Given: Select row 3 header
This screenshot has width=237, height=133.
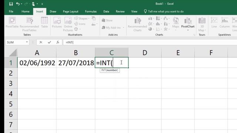Looking at the screenshot, I should [x=11, y=83].
